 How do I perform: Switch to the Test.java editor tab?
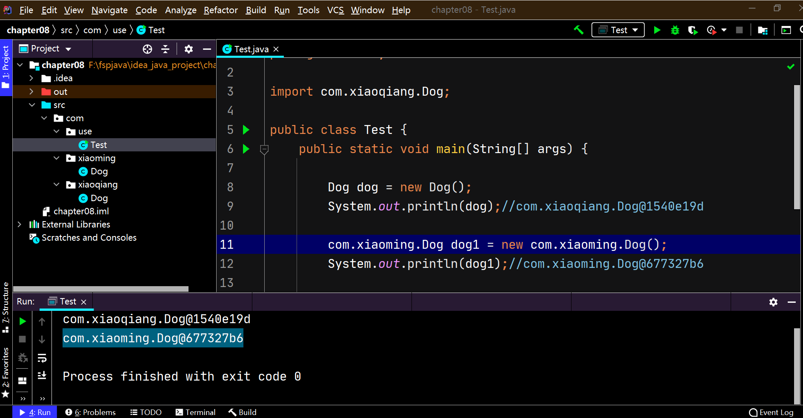point(251,49)
